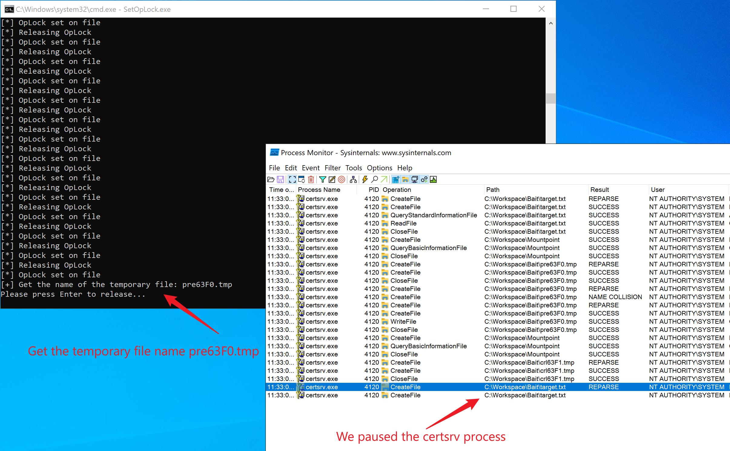Maximize the cmd.exe window

click(x=514, y=9)
